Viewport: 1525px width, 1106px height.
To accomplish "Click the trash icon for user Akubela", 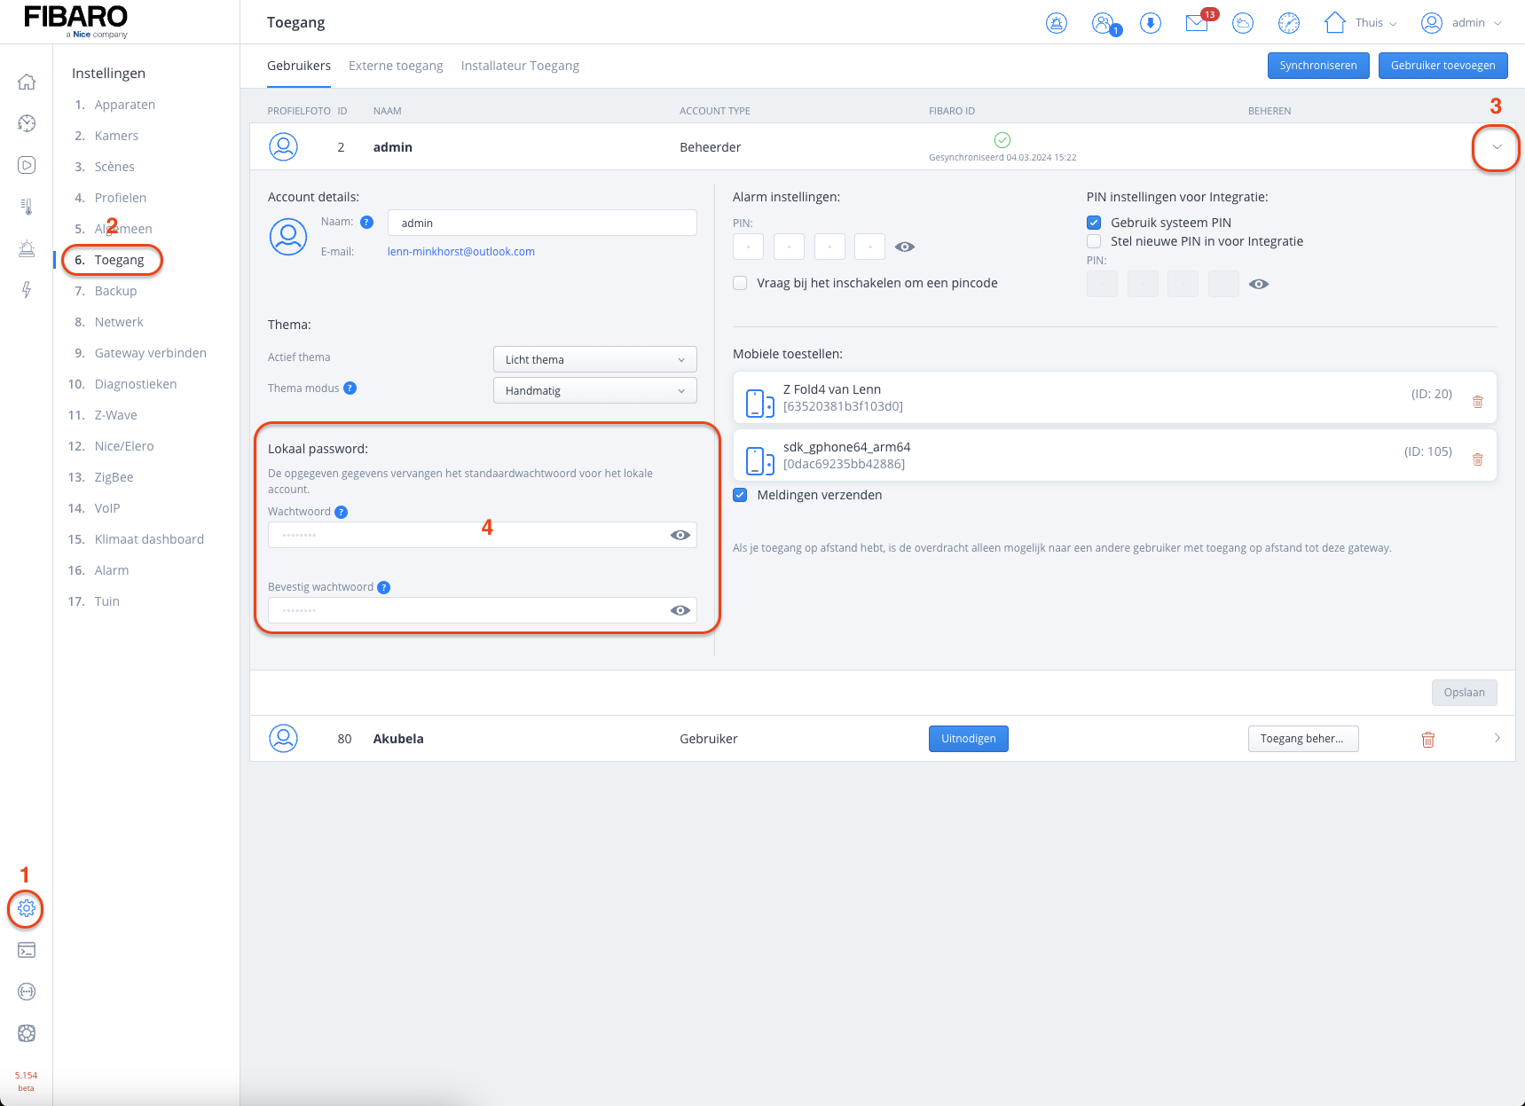I will point(1427,740).
